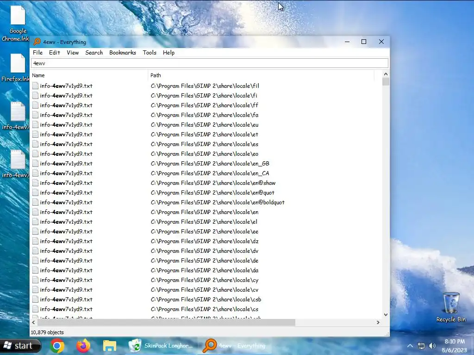Click the vertical scrollbar up arrow
474x355 pixels.
pos(386,74)
